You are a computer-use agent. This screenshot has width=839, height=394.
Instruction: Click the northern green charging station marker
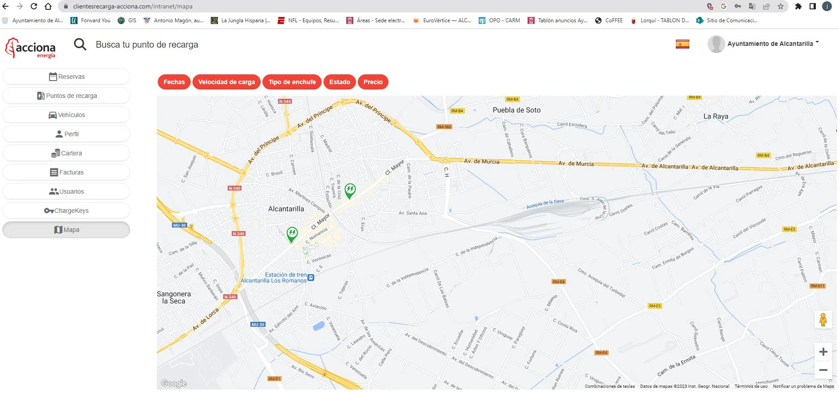(350, 191)
